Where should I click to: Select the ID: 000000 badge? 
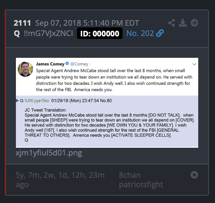pyautogui.click(x=100, y=33)
